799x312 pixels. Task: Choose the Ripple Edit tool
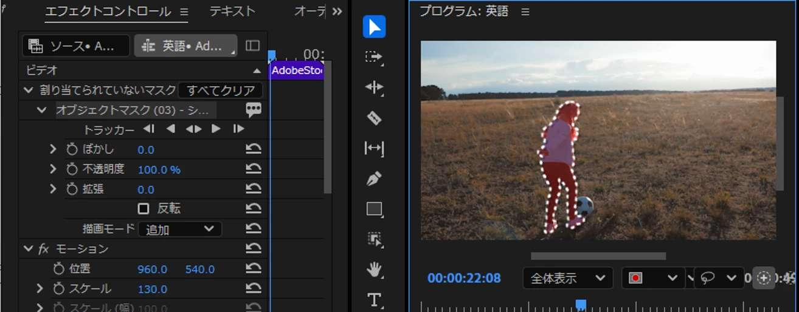375,87
